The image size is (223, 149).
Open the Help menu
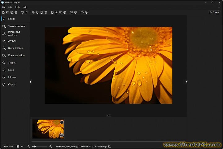[x=25, y=7]
